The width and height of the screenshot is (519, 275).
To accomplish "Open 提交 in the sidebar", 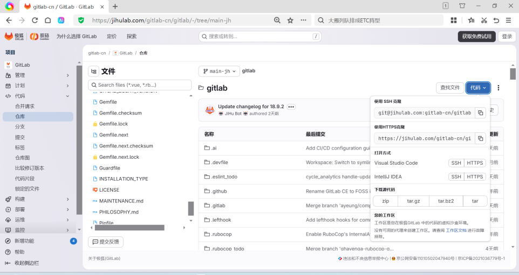I will coord(20,137).
